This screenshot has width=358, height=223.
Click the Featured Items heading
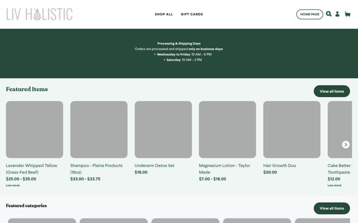[x=27, y=89]
